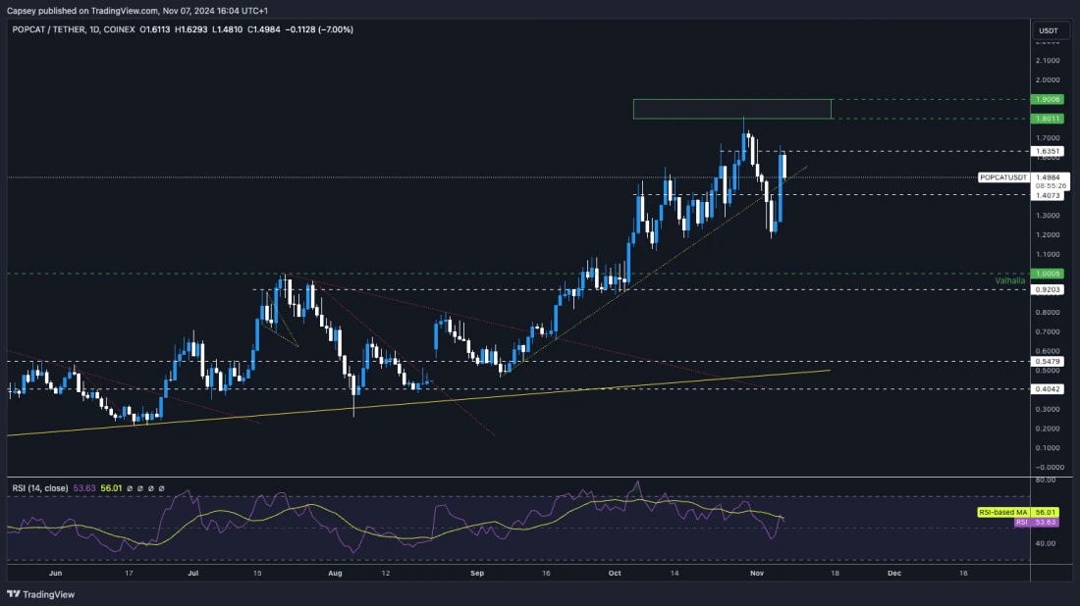The width and height of the screenshot is (1080, 606).
Task: Select the 1.6351 resistance level label
Action: pyautogui.click(x=1047, y=152)
